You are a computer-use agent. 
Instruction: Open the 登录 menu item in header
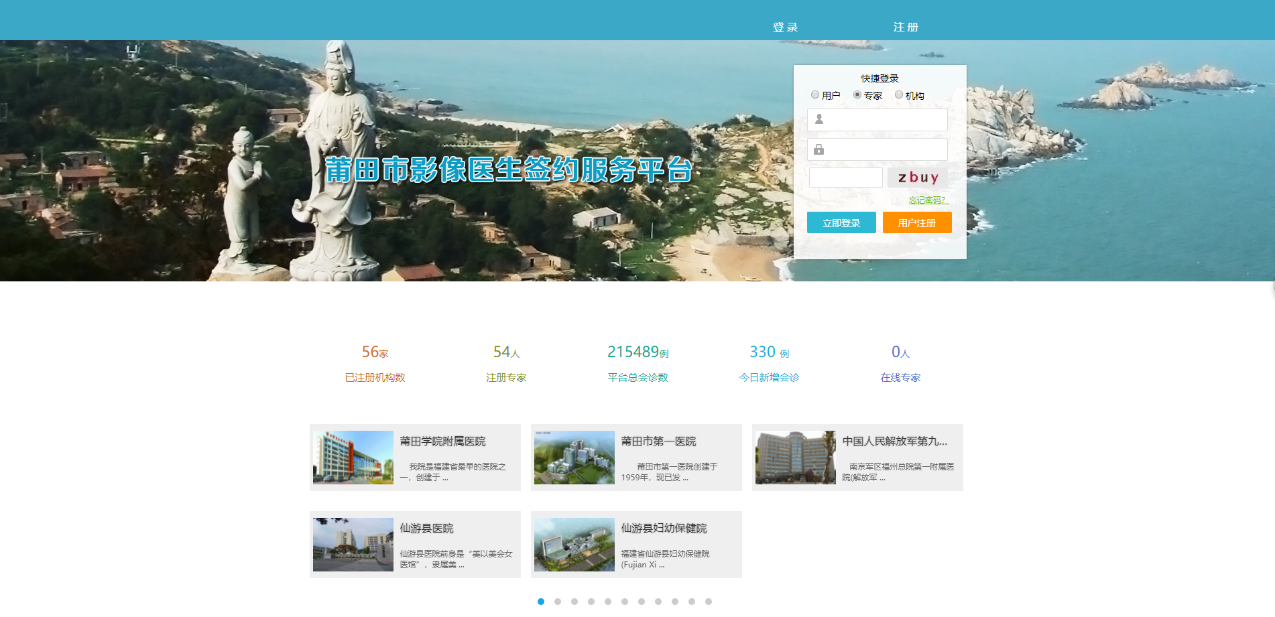coord(785,27)
